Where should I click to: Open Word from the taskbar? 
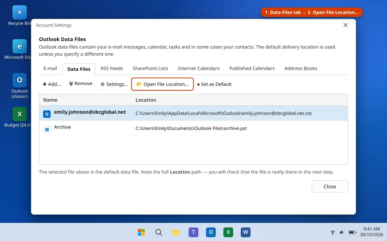point(246,232)
